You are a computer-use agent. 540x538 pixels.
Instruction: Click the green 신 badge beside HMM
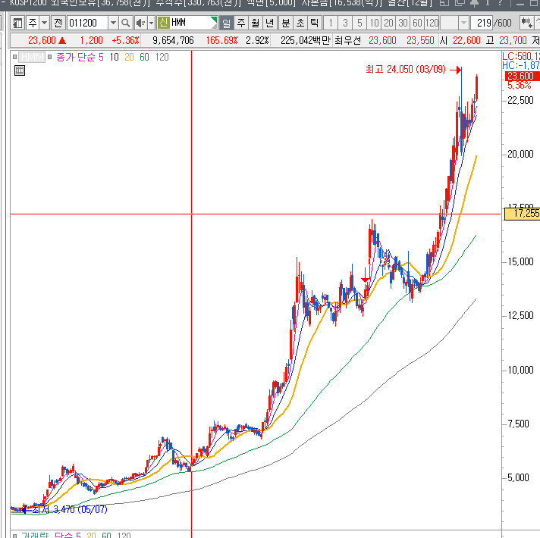[163, 23]
